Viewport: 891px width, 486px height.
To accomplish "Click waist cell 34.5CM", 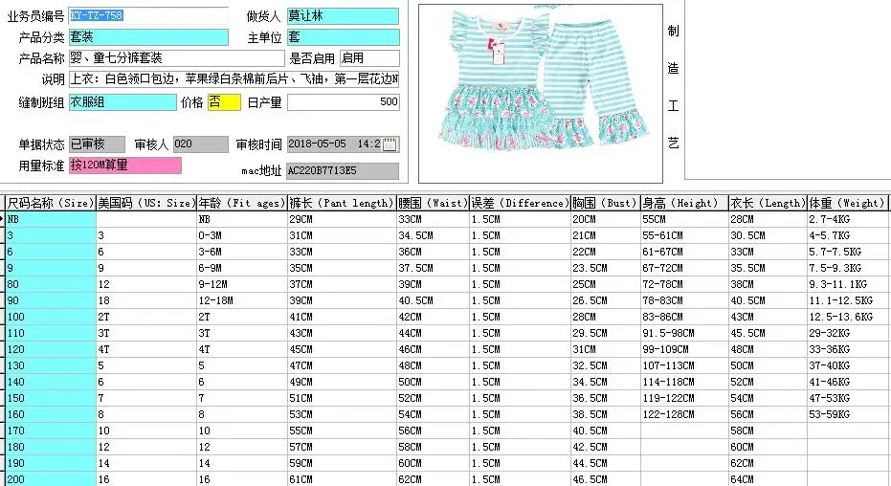I will pyautogui.click(x=433, y=235).
